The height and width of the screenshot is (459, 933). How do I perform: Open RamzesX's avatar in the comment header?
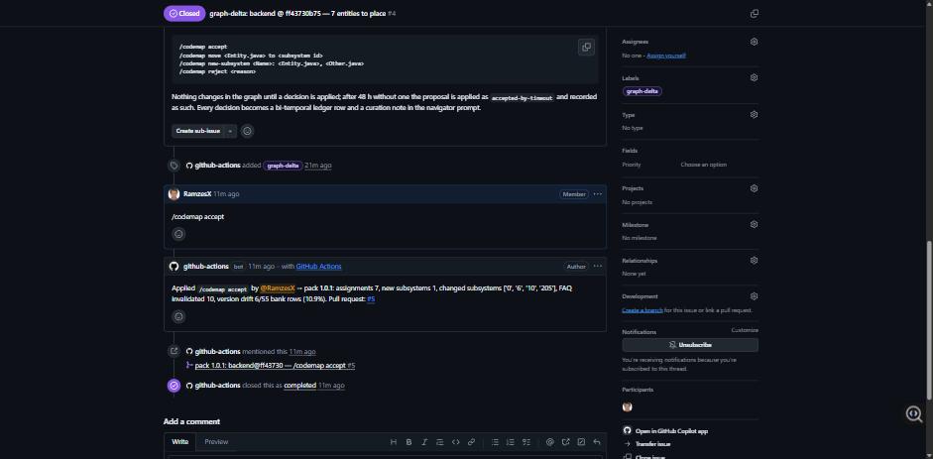coord(174,194)
